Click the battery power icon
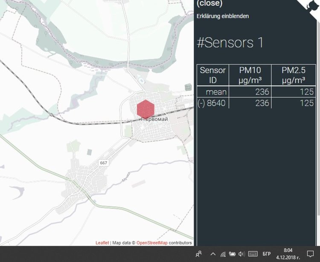320x262 pixels. (232, 254)
